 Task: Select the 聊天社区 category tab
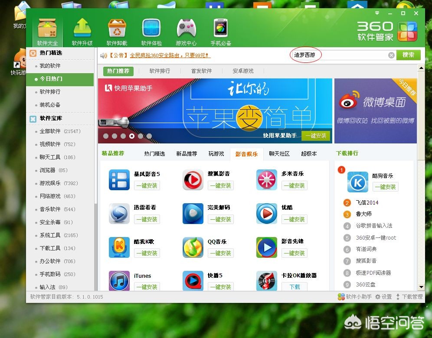279,153
